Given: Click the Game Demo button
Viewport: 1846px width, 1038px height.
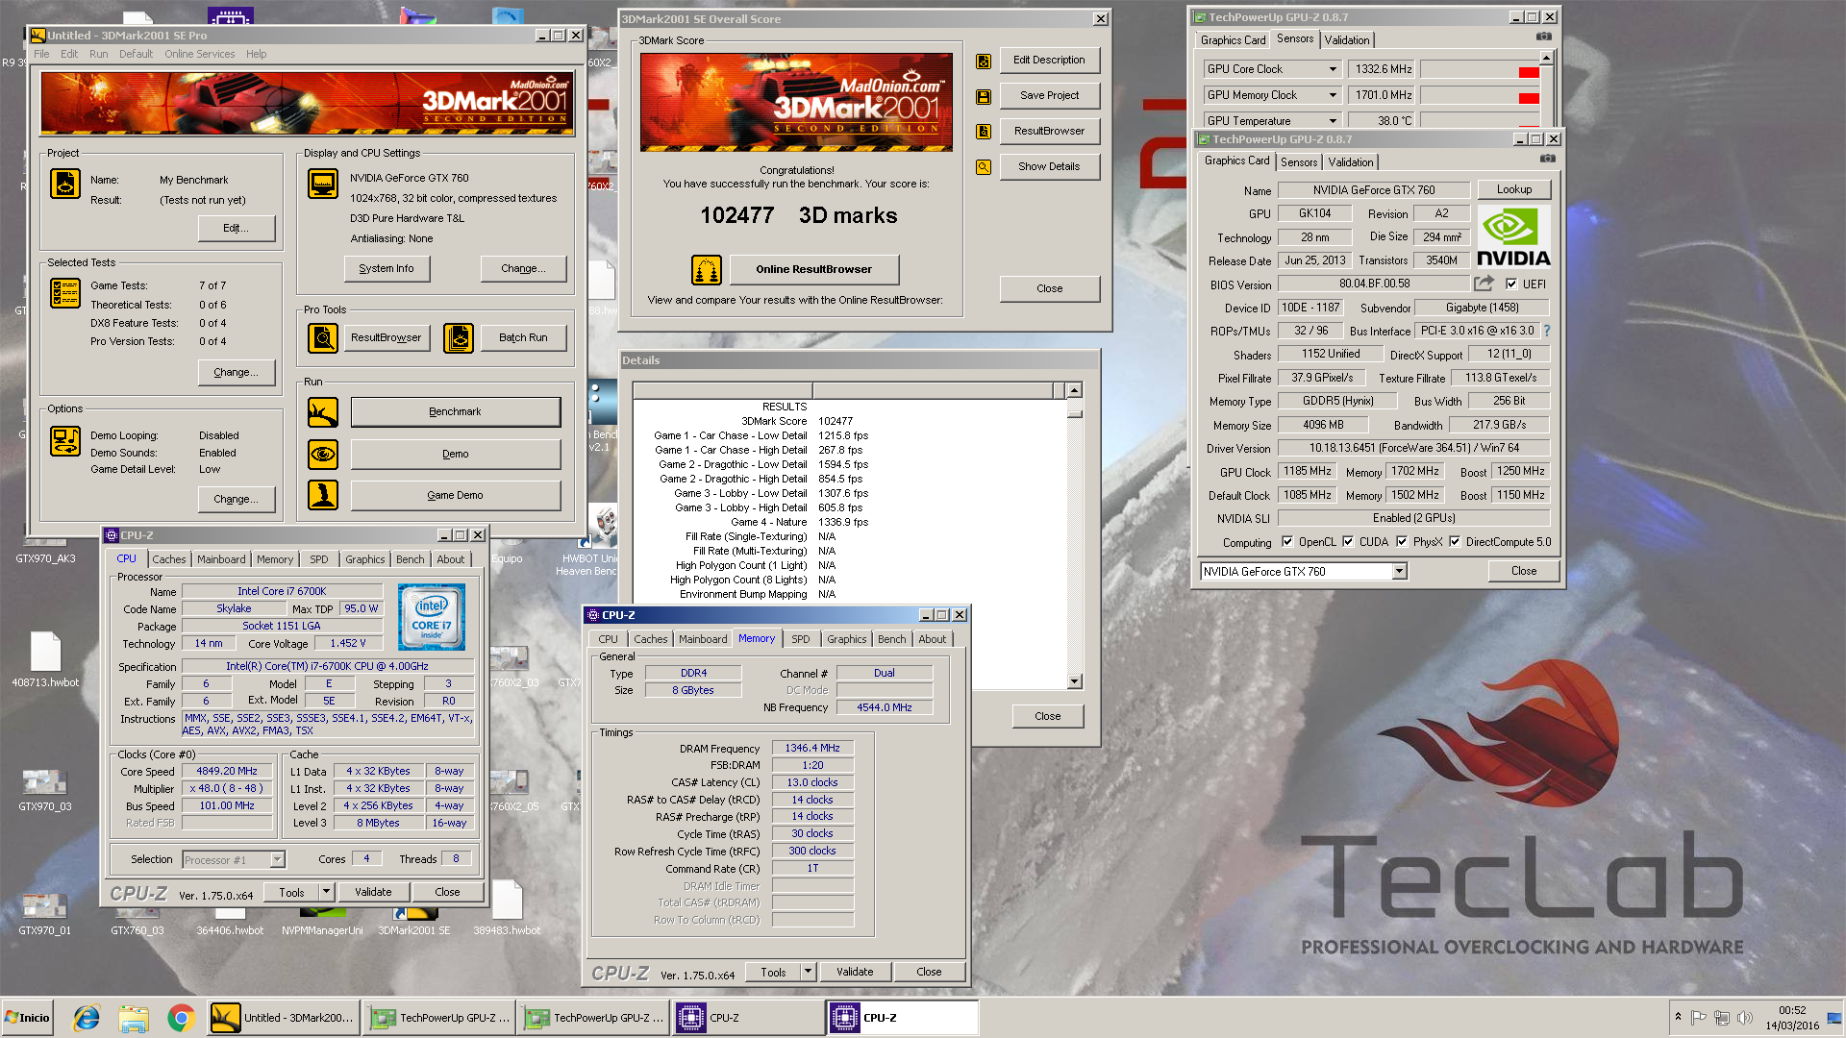Looking at the screenshot, I should tap(456, 496).
